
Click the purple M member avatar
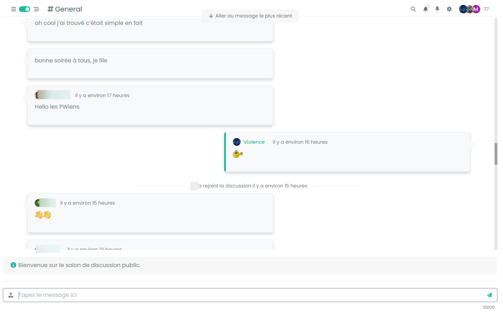point(476,9)
